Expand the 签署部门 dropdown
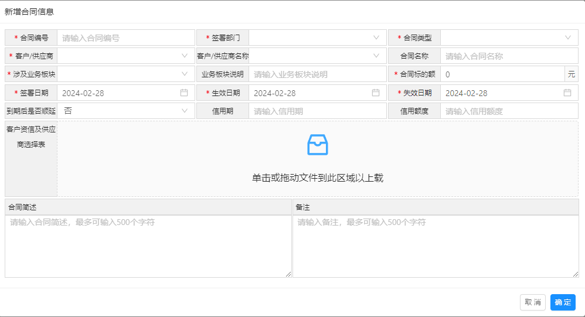 pos(317,38)
